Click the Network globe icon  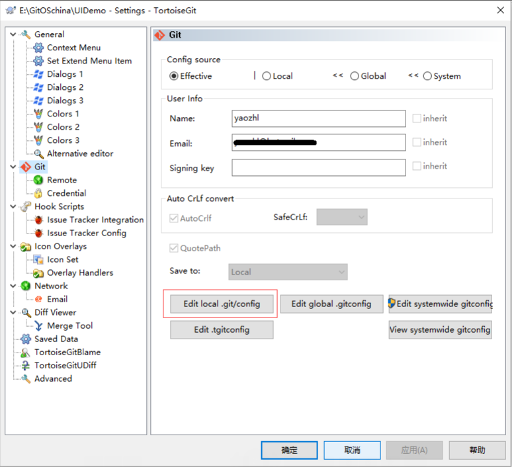pyautogui.click(x=26, y=286)
